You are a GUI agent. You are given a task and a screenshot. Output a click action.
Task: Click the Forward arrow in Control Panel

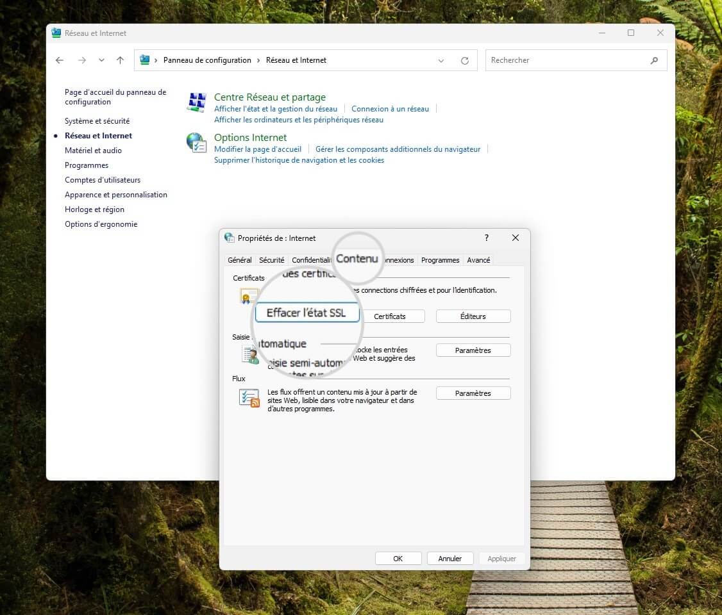click(x=82, y=60)
